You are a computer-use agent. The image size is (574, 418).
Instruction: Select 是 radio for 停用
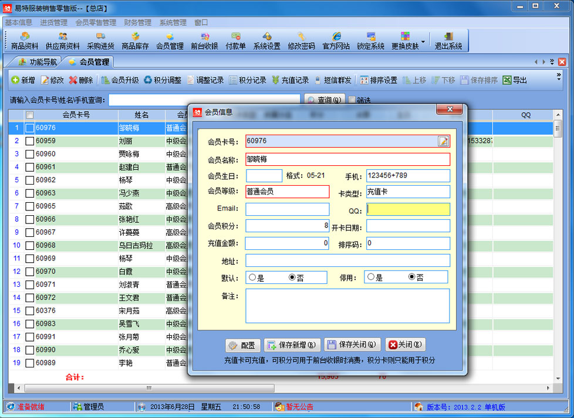tap(370, 277)
